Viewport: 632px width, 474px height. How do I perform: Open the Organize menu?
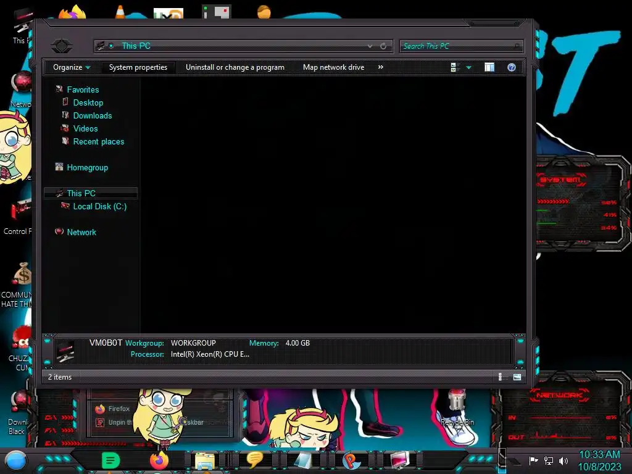[x=72, y=67]
